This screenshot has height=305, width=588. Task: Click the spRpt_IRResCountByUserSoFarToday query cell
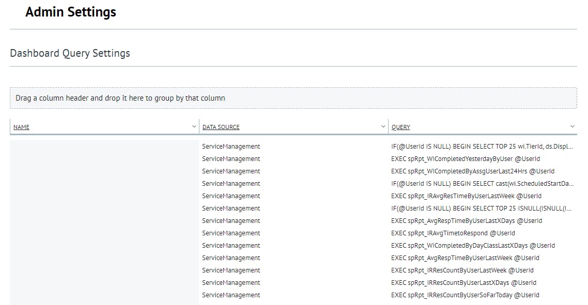coord(465,295)
